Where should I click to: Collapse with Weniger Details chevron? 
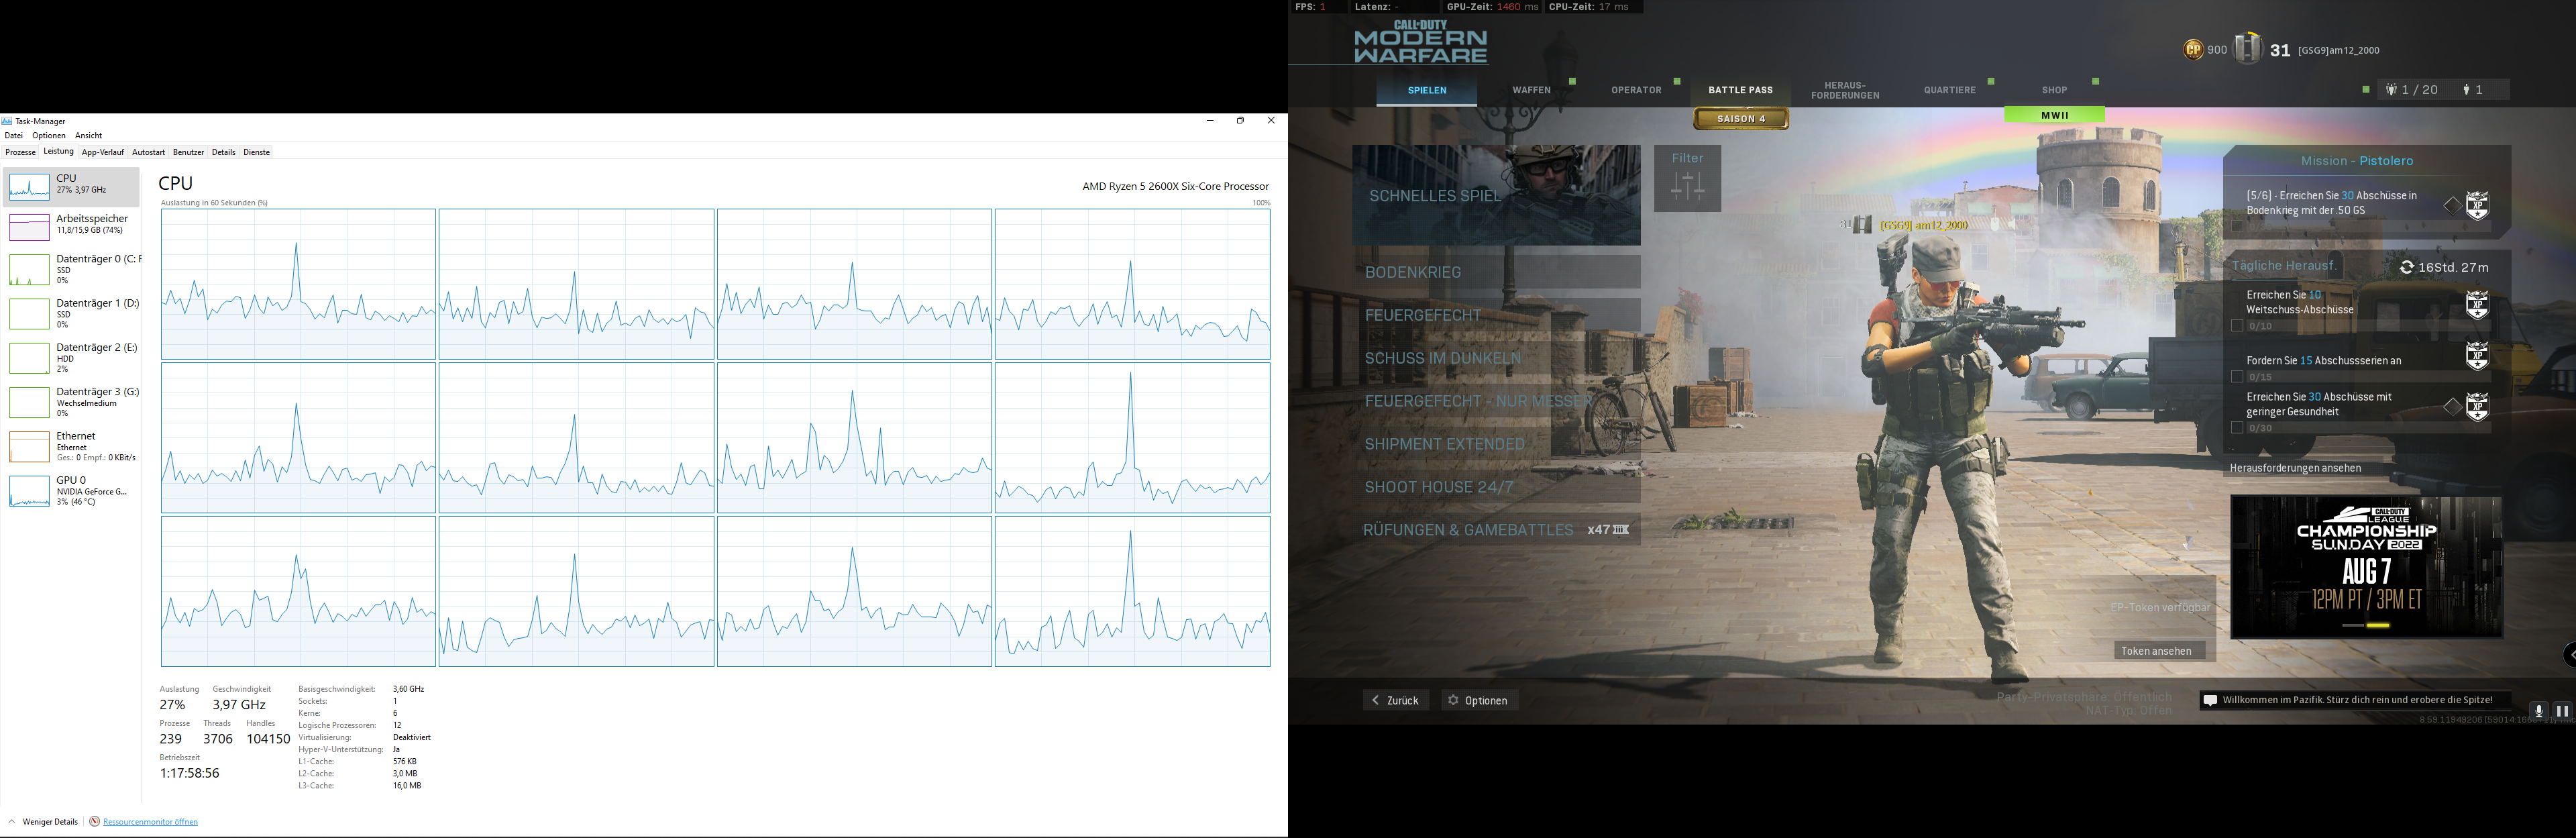(x=12, y=822)
